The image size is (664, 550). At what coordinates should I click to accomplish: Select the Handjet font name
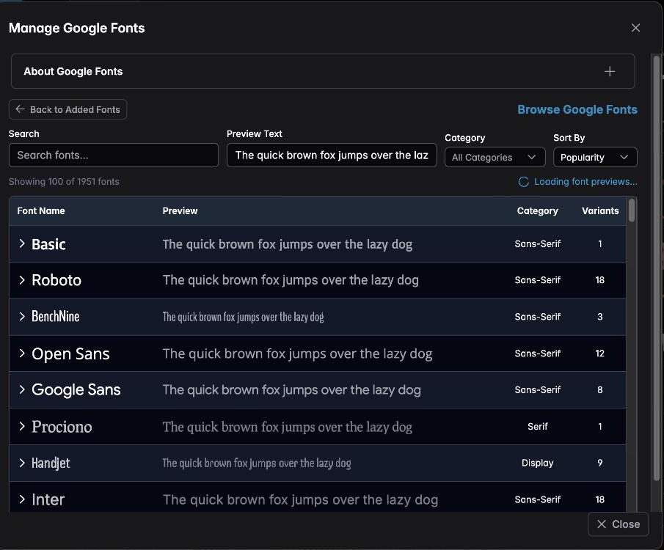click(x=51, y=463)
